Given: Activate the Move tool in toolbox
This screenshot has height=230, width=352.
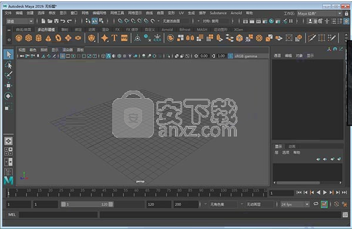Looking at the screenshot, I should point(8,85).
